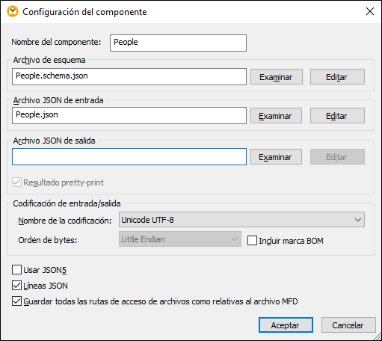Click the MapForce app icon in title bar

tap(13, 12)
